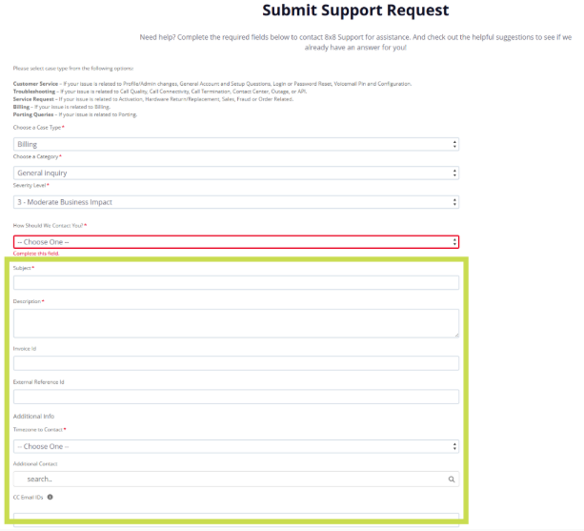Open the How Should We Contact You dropdown

pyautogui.click(x=236, y=242)
